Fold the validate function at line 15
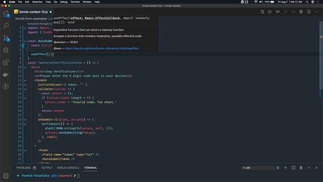This screenshot has height=182, width=323. coord(25,89)
